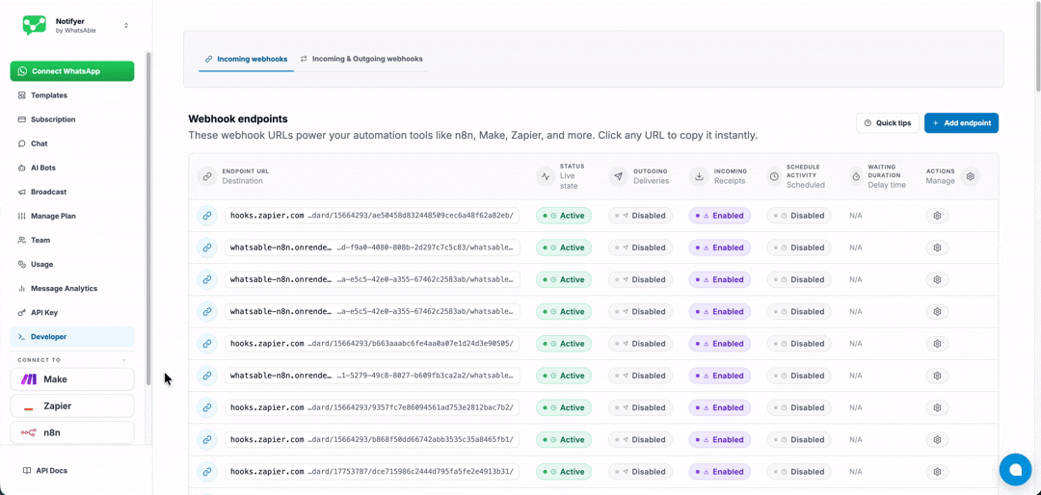Toggle Incoming Enabled for the ae50458d endpoint
Viewport: 1041px width, 495px height.
coord(720,216)
